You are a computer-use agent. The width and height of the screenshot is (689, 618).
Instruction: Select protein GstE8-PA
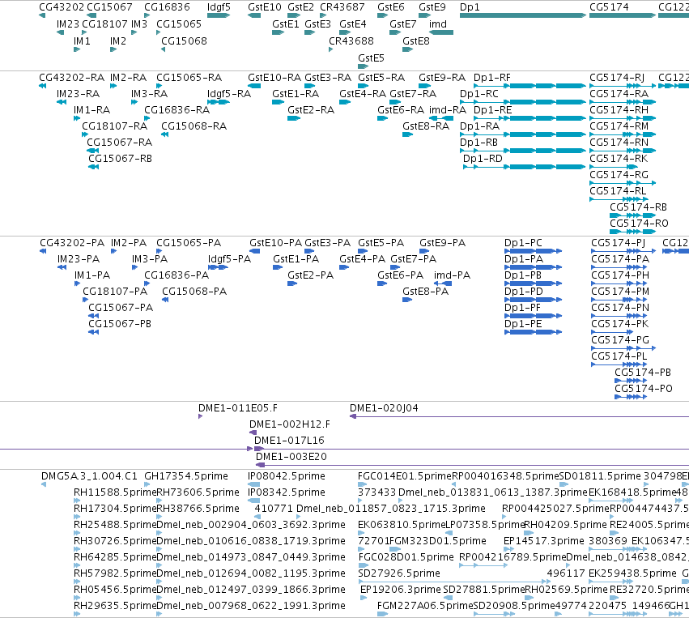[x=425, y=291]
